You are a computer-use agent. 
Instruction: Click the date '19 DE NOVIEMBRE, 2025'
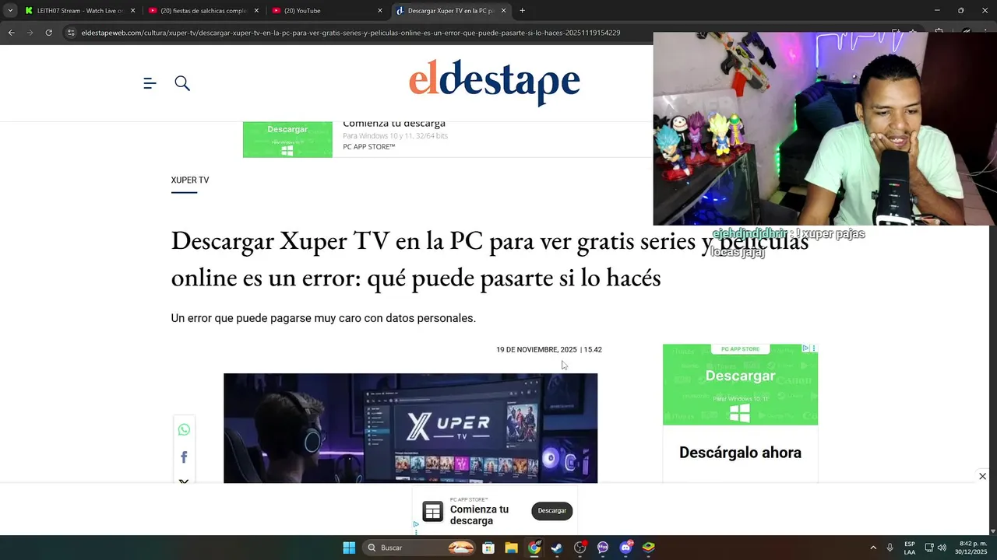point(537,350)
